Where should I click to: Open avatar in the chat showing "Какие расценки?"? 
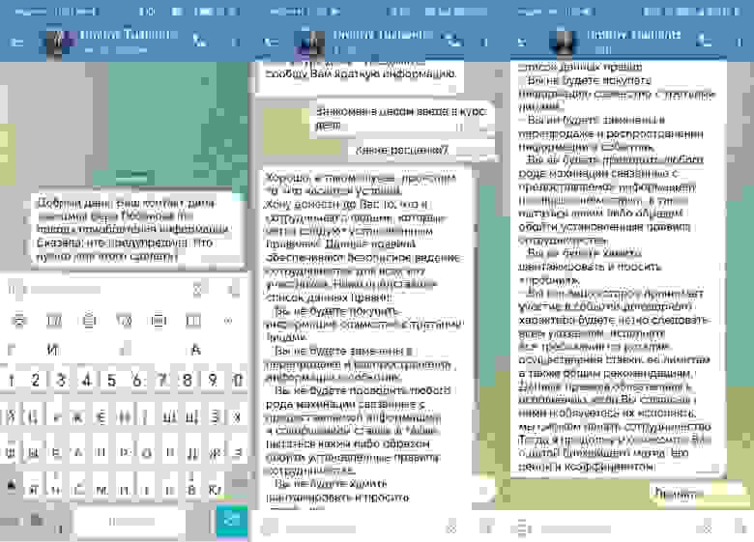click(311, 43)
